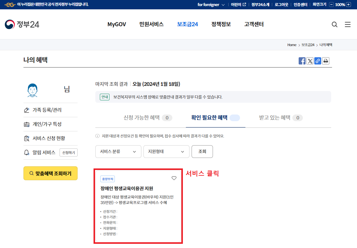Viewport: 357px width, 248px height.
Task: Click the search magnifier icon in header
Action: 334,24
